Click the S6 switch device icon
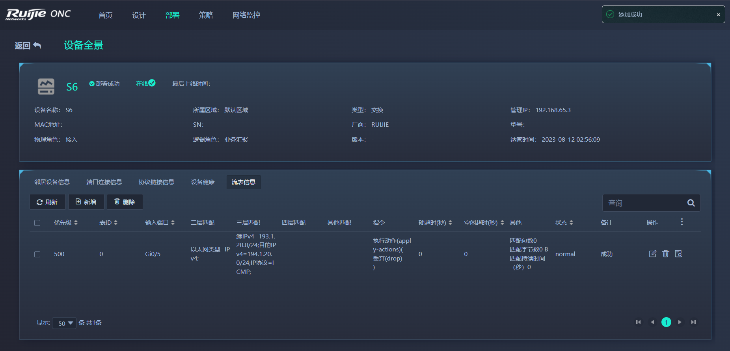 tap(46, 86)
